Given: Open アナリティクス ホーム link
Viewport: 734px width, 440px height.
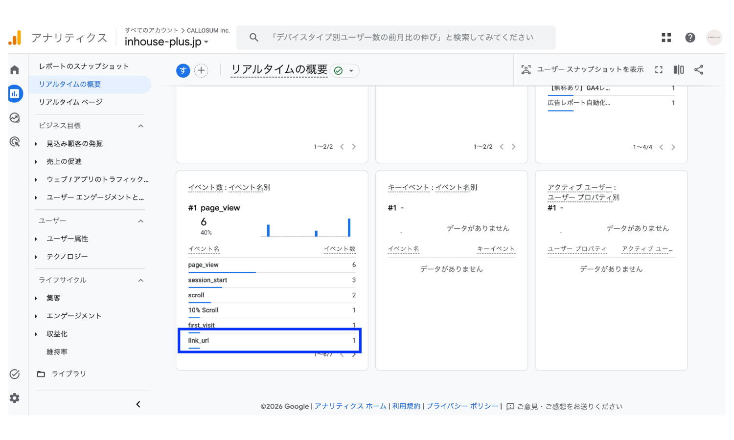Looking at the screenshot, I should tap(350, 406).
